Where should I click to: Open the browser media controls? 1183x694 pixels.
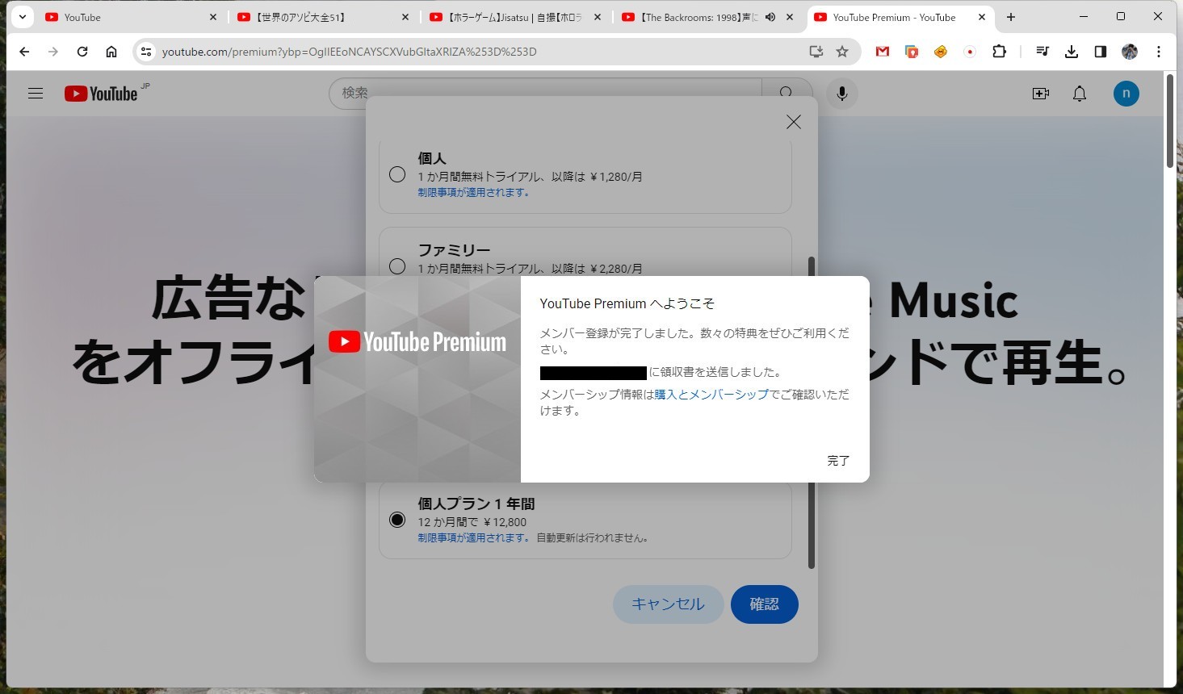click(x=1042, y=52)
